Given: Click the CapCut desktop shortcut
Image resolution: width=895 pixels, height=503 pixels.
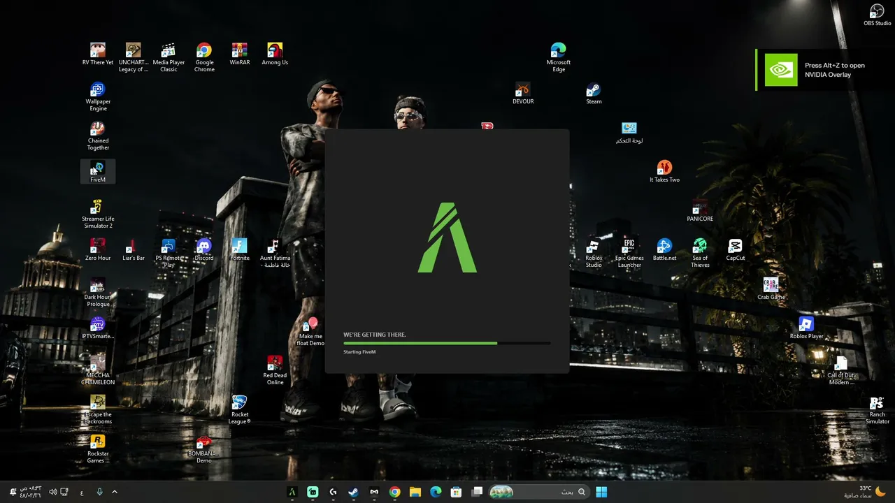Looking at the screenshot, I should coord(736,249).
